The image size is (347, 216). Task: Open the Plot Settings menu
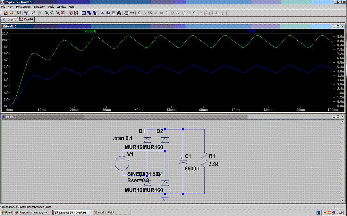coord(23,7)
